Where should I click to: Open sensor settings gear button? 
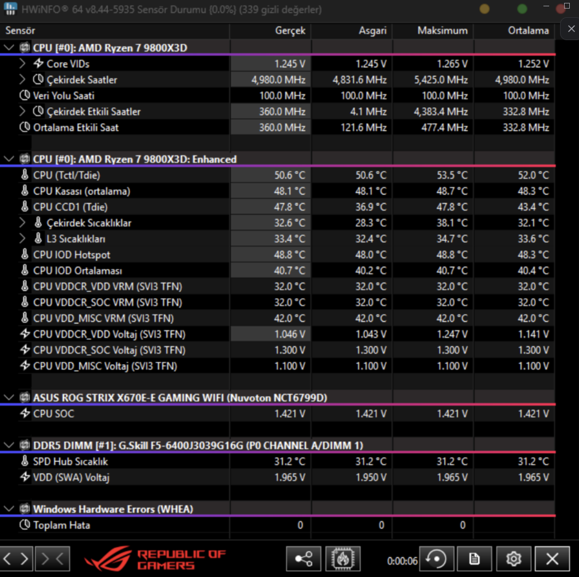[x=514, y=559]
